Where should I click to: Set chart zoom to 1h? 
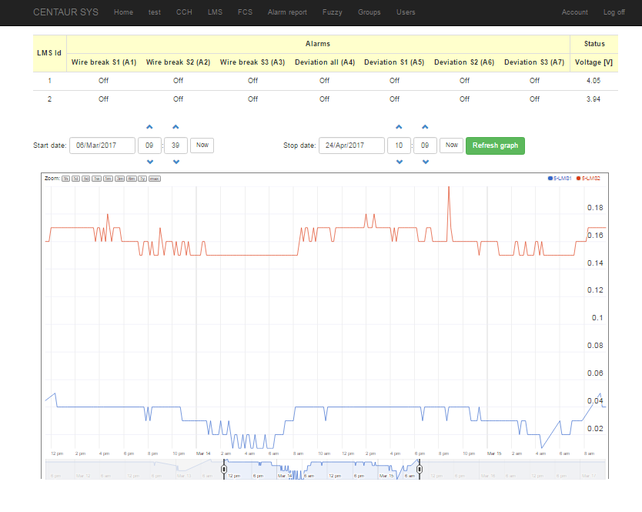pos(66,178)
